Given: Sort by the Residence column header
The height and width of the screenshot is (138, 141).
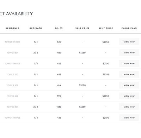Looking at the screenshot, I should [12, 28].
